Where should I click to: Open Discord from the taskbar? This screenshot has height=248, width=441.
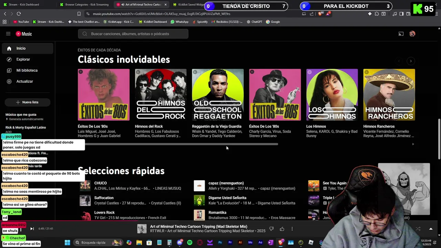[180, 242]
